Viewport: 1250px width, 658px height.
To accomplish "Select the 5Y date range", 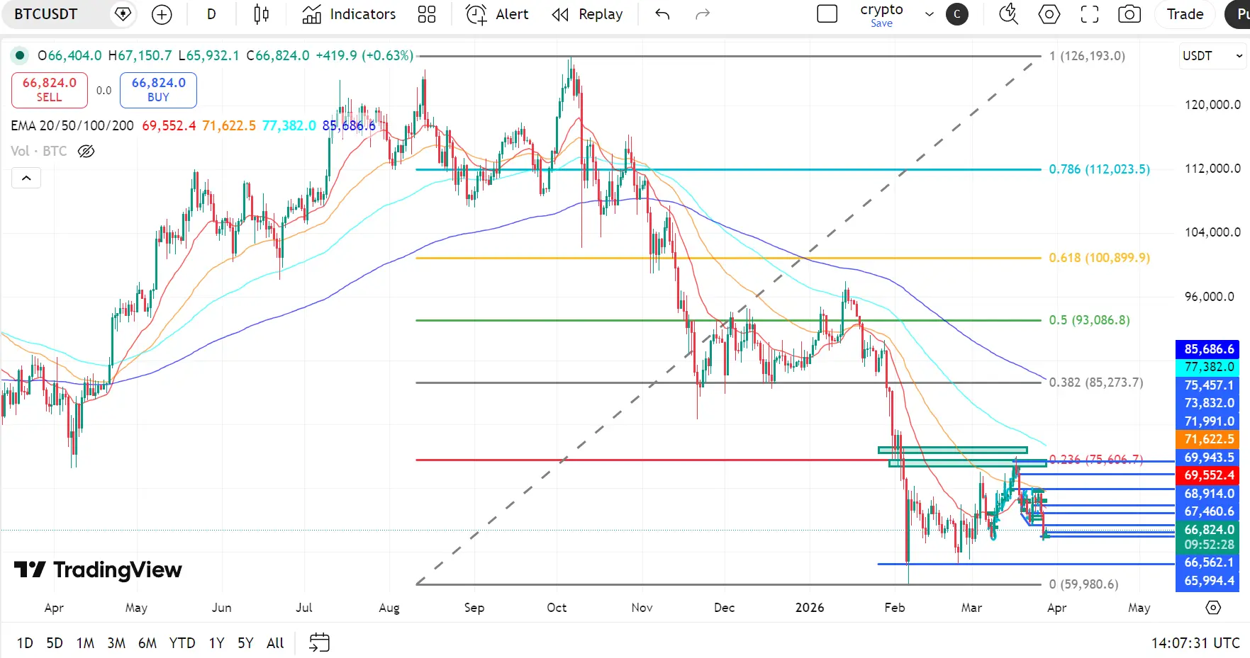I will click(245, 643).
